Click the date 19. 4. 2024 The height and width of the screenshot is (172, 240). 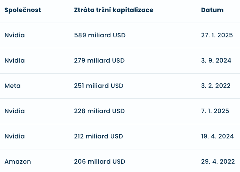point(217,137)
